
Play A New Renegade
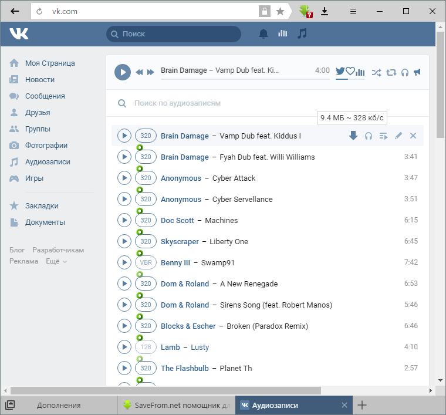[x=124, y=284]
